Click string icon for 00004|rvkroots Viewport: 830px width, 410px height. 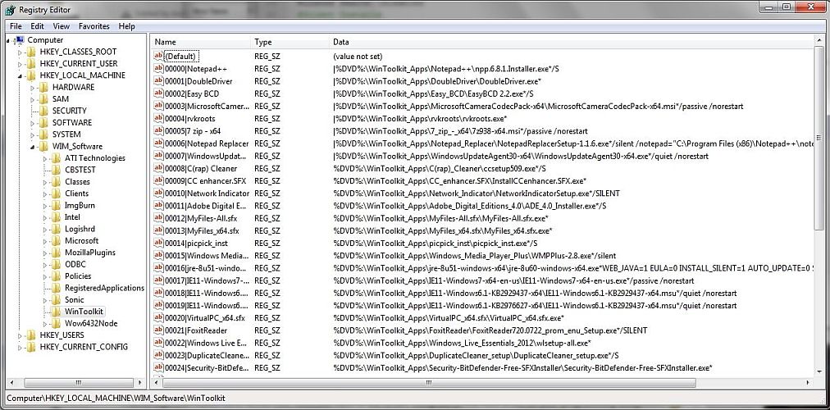point(158,119)
